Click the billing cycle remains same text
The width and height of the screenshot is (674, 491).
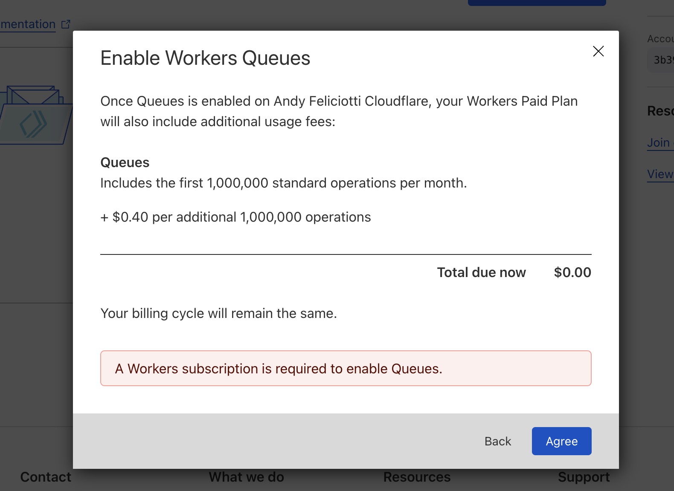click(x=218, y=313)
